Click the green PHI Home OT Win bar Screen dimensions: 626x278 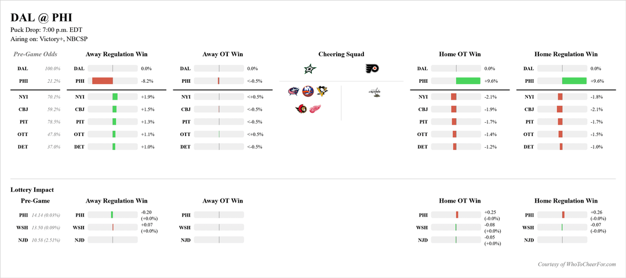tap(468, 81)
